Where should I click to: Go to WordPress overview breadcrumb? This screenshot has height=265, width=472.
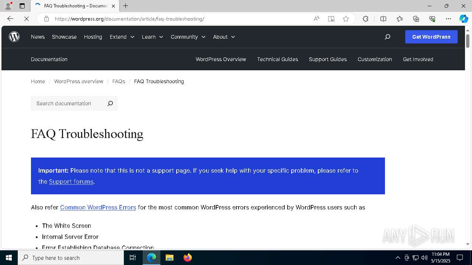click(79, 81)
